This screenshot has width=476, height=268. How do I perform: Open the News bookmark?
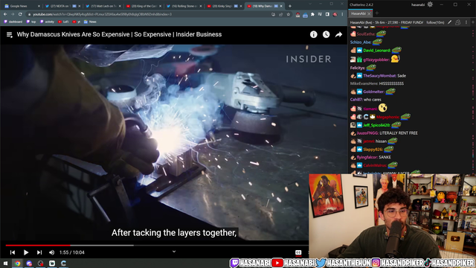pyautogui.click(x=90, y=22)
